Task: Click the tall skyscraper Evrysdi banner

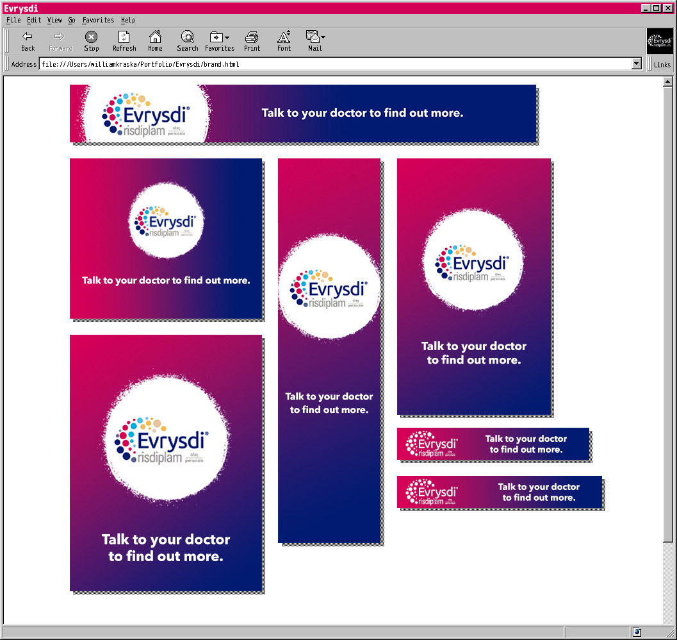Action: [x=329, y=350]
